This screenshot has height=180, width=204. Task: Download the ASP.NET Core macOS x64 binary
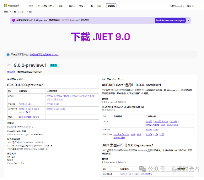[156, 130]
